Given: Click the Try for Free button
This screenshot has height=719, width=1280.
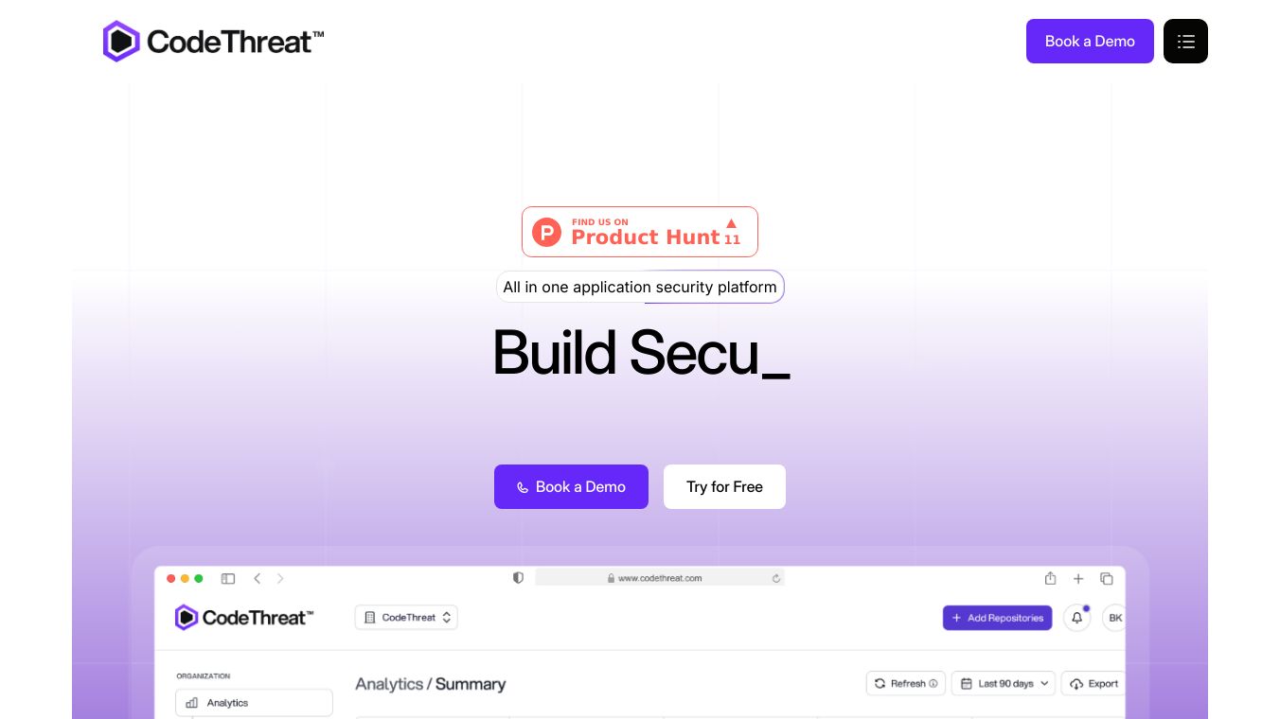Looking at the screenshot, I should [724, 486].
